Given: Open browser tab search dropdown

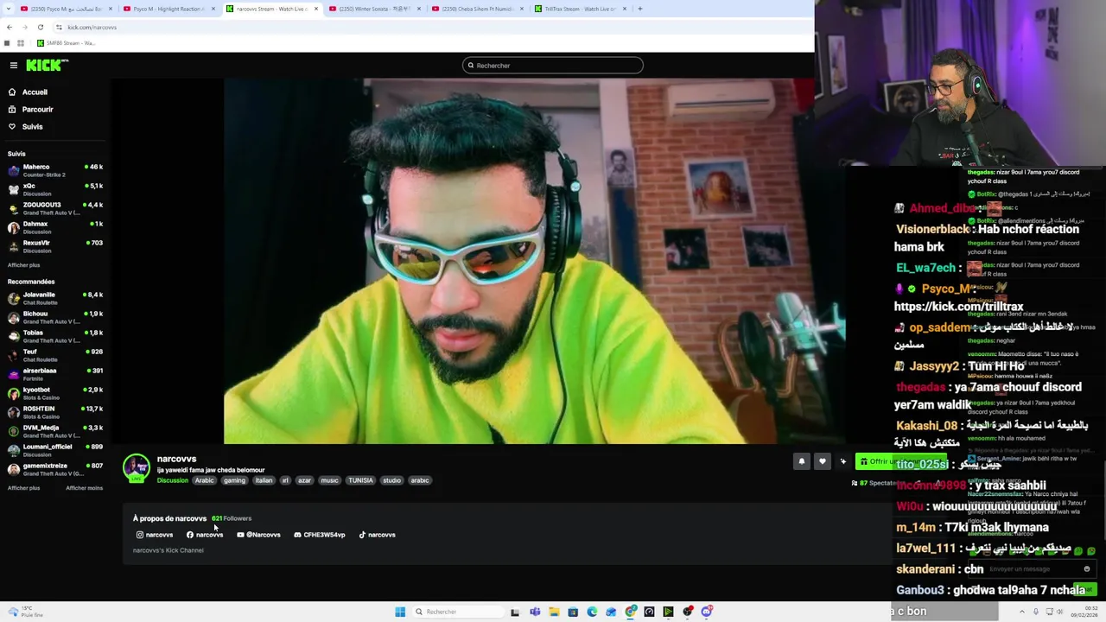Looking at the screenshot, I should pyautogui.click(x=9, y=9).
